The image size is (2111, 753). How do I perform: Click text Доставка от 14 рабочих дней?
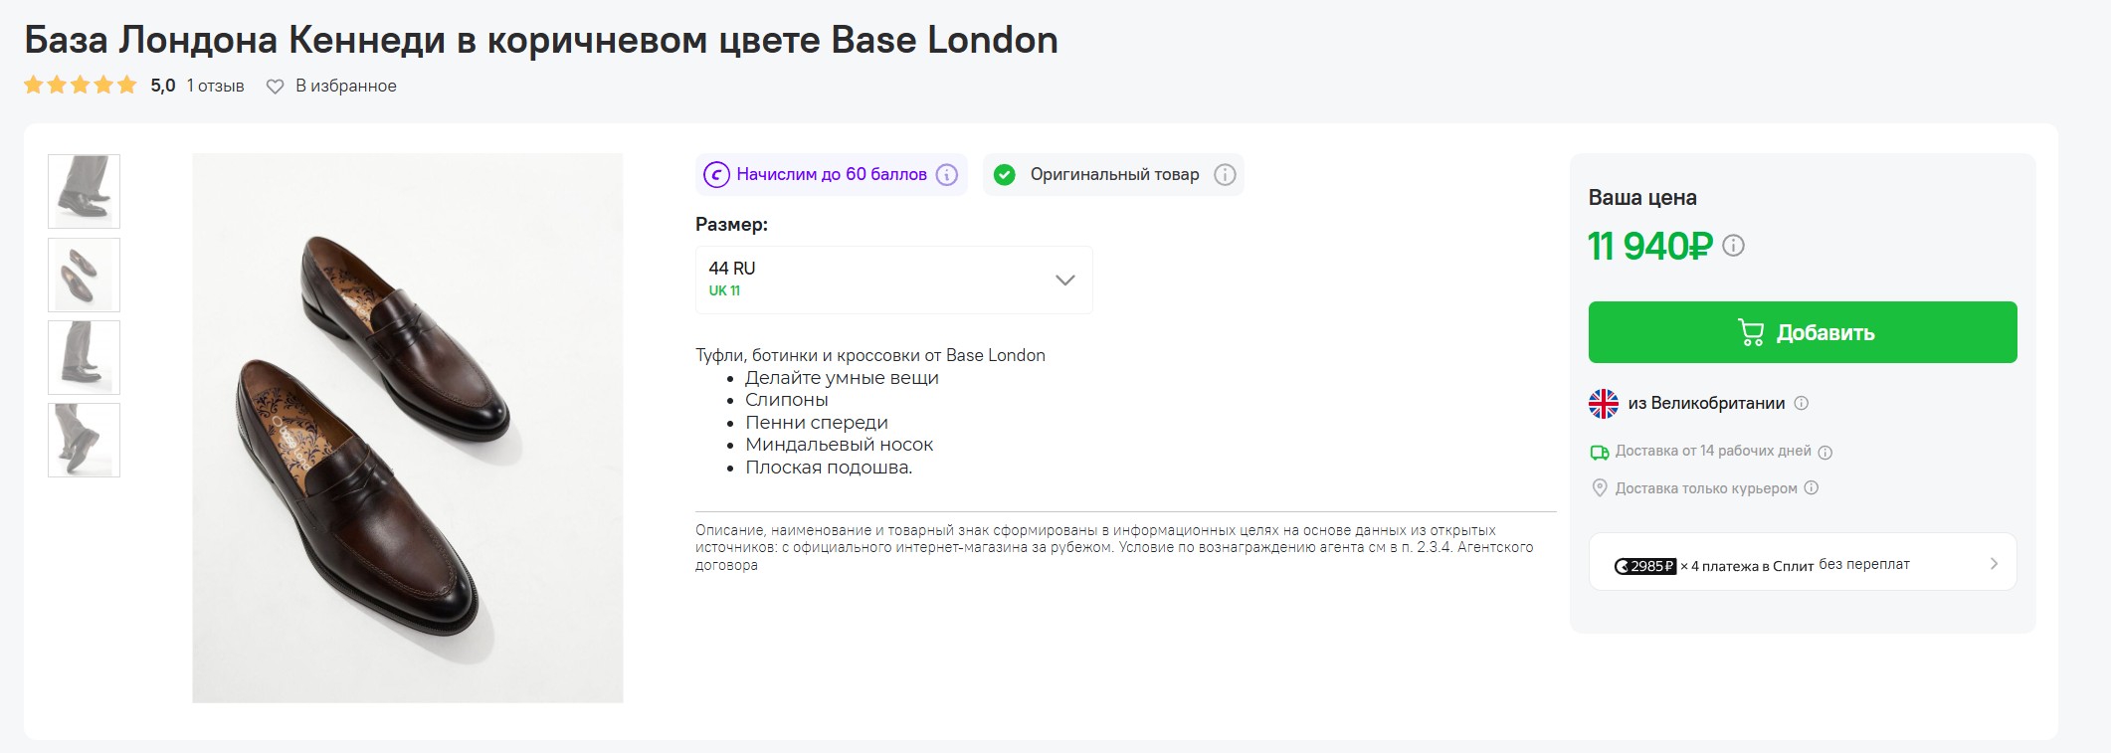1713,452
